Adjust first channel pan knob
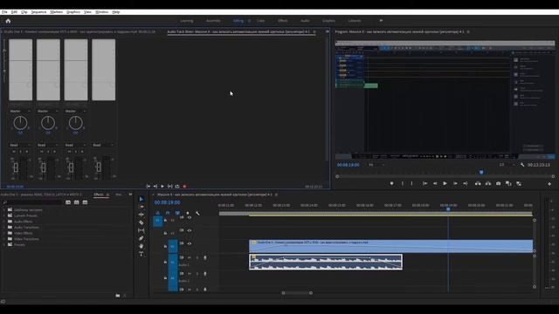The width and height of the screenshot is (559, 314). [x=20, y=123]
